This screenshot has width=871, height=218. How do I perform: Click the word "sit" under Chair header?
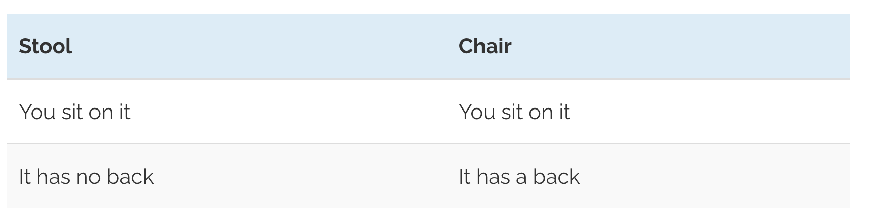(x=512, y=112)
